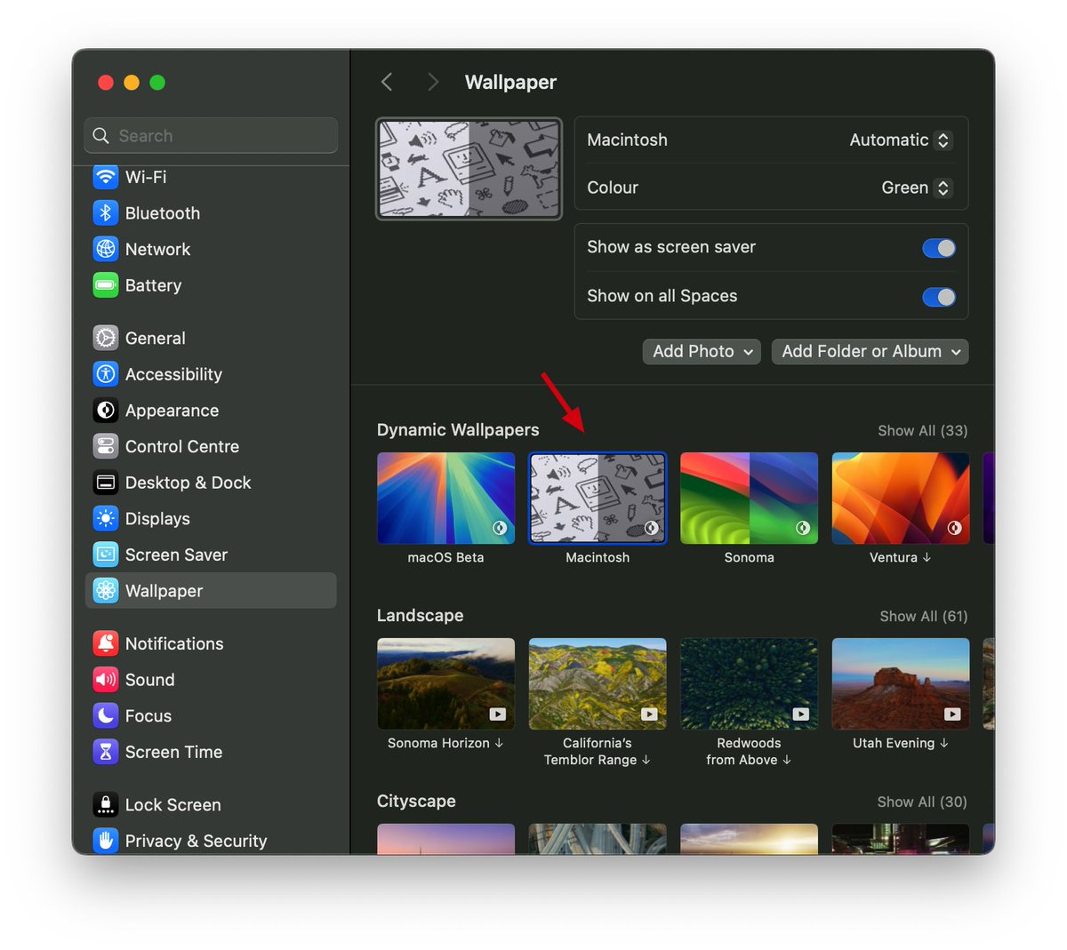Select Notifications in the sidebar
Screen dimensions: 1067x950
coord(211,643)
